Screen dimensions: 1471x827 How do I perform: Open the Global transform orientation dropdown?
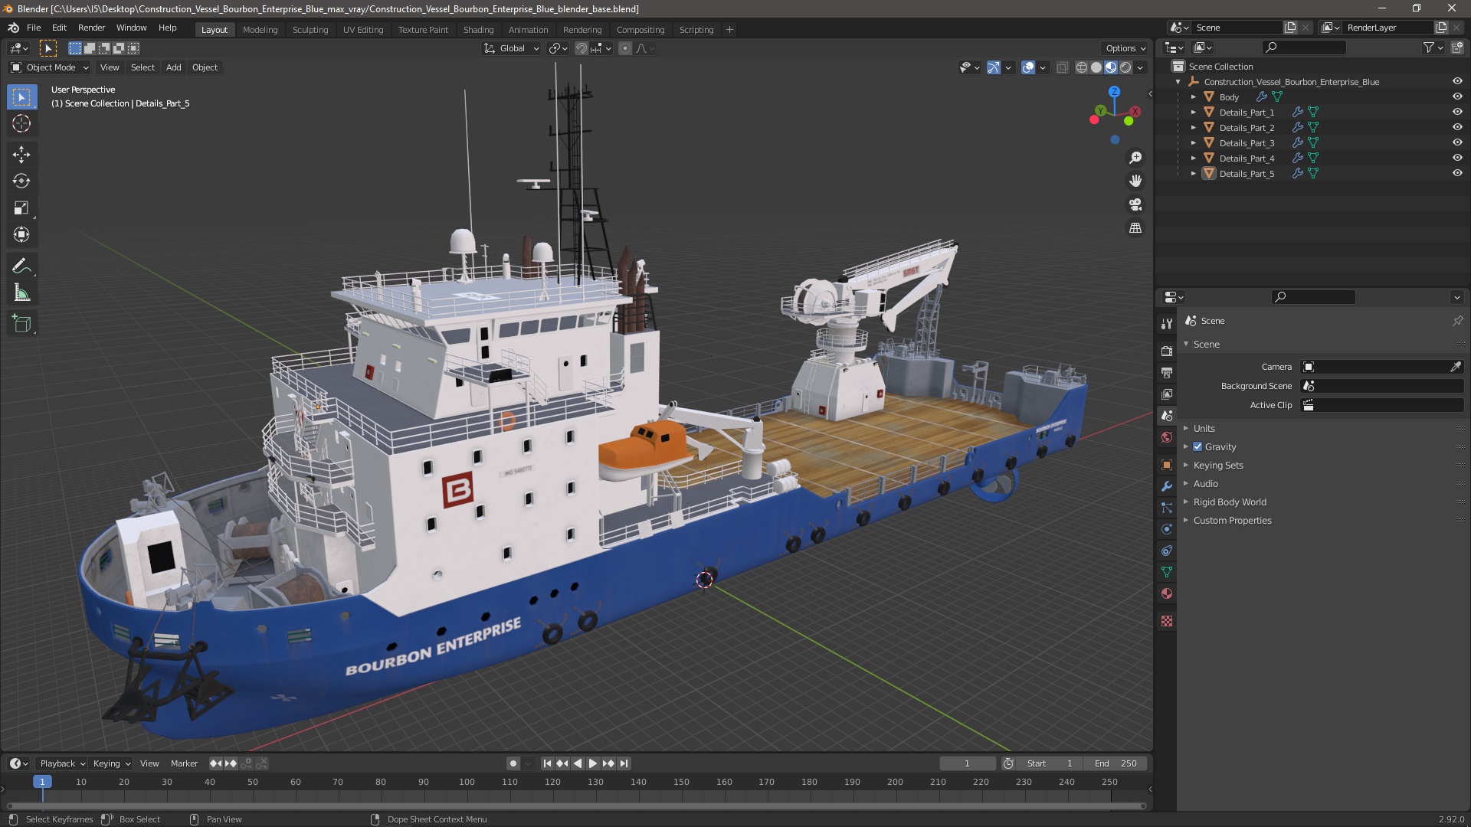512,48
